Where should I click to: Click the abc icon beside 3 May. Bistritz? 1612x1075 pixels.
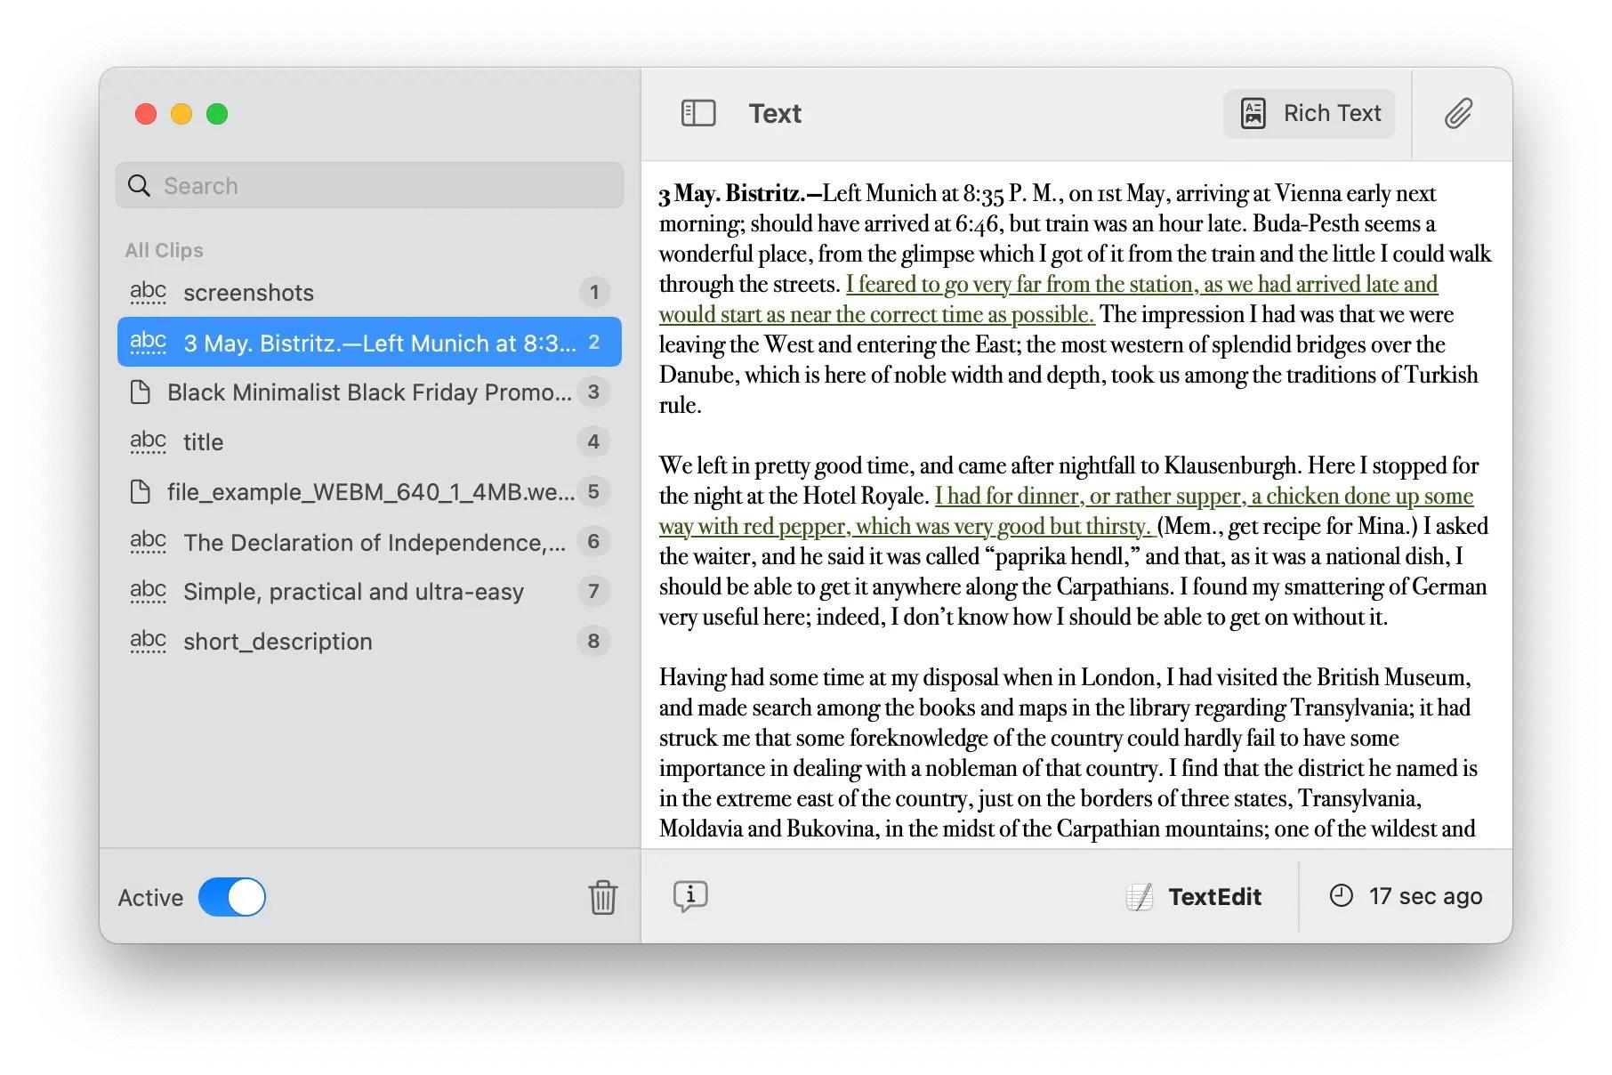[148, 342]
